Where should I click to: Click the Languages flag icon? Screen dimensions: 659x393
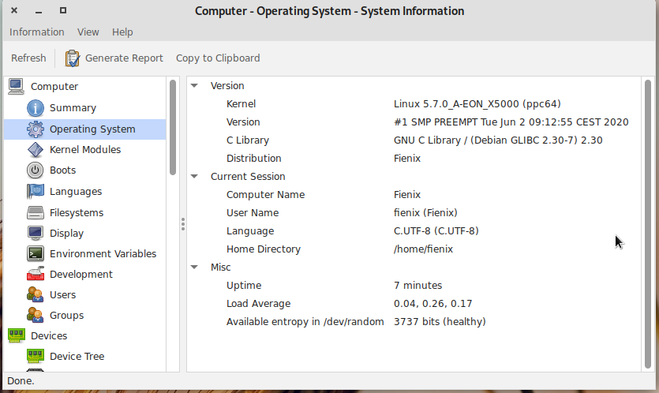tap(35, 192)
